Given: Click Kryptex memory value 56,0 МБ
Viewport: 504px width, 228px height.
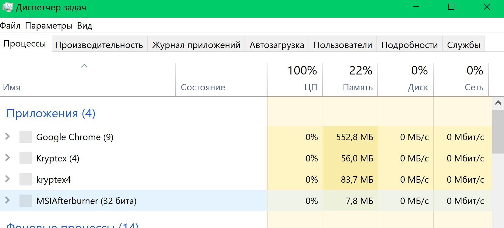Looking at the screenshot, I should click(357, 158).
